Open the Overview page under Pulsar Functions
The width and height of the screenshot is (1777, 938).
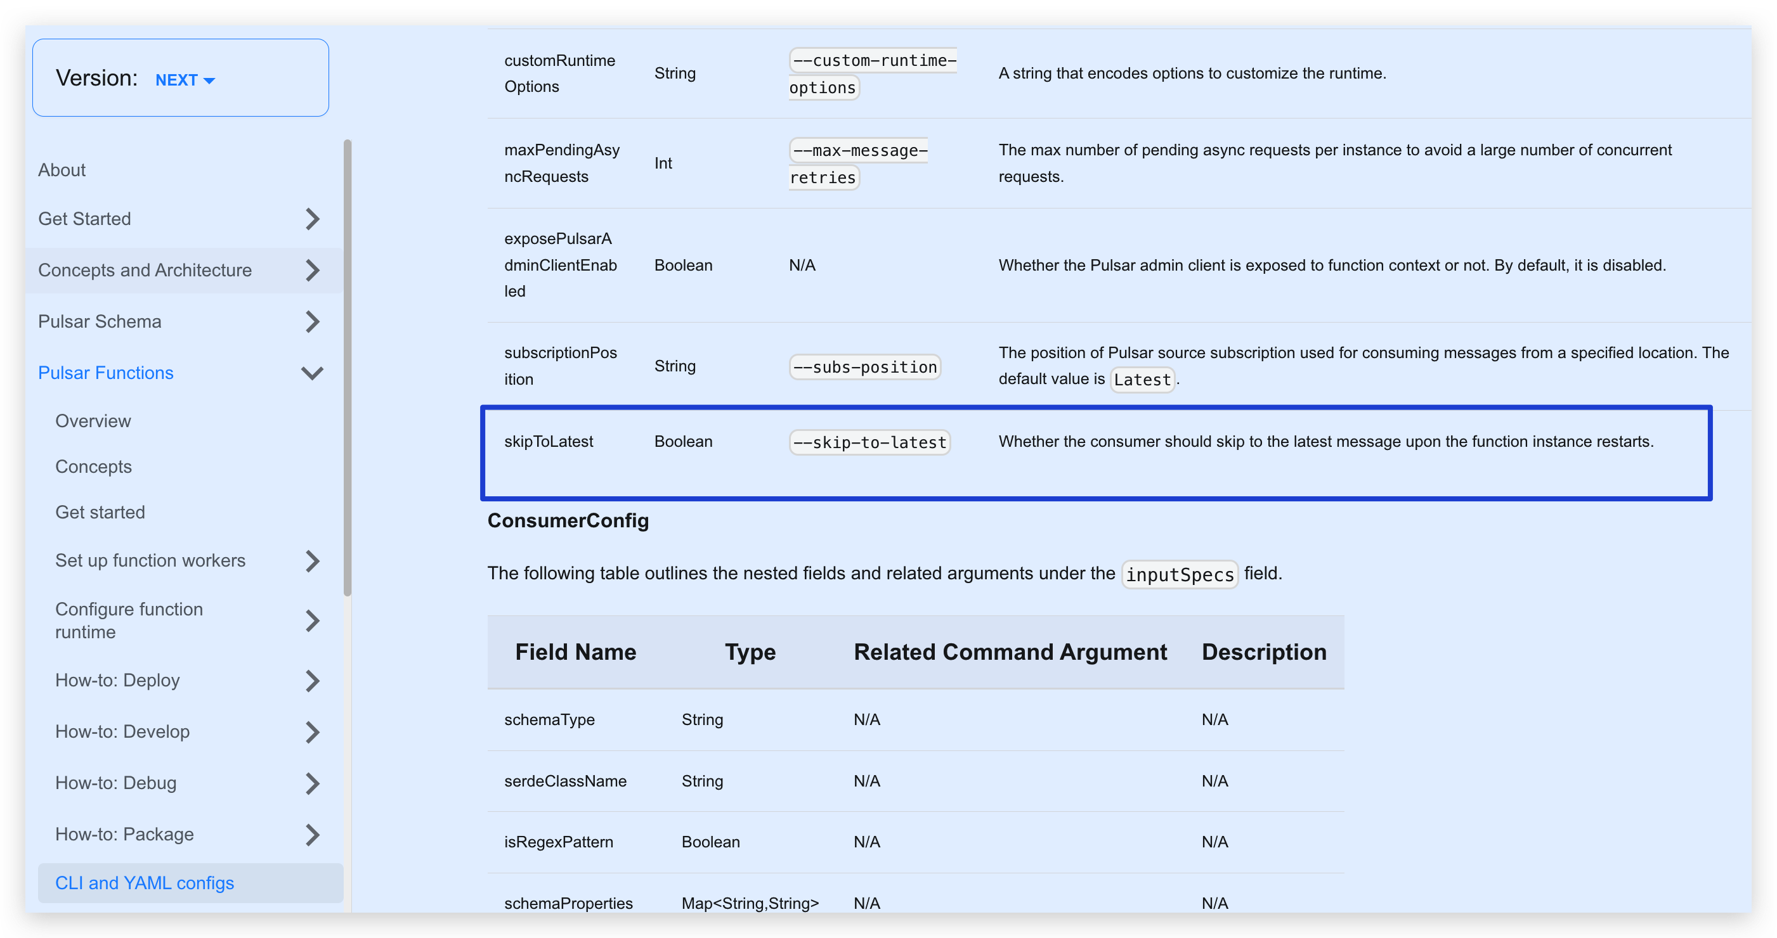[x=93, y=421]
